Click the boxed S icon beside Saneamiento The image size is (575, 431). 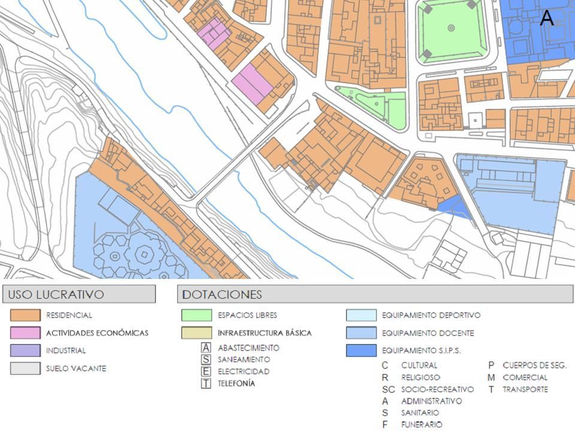206,360
